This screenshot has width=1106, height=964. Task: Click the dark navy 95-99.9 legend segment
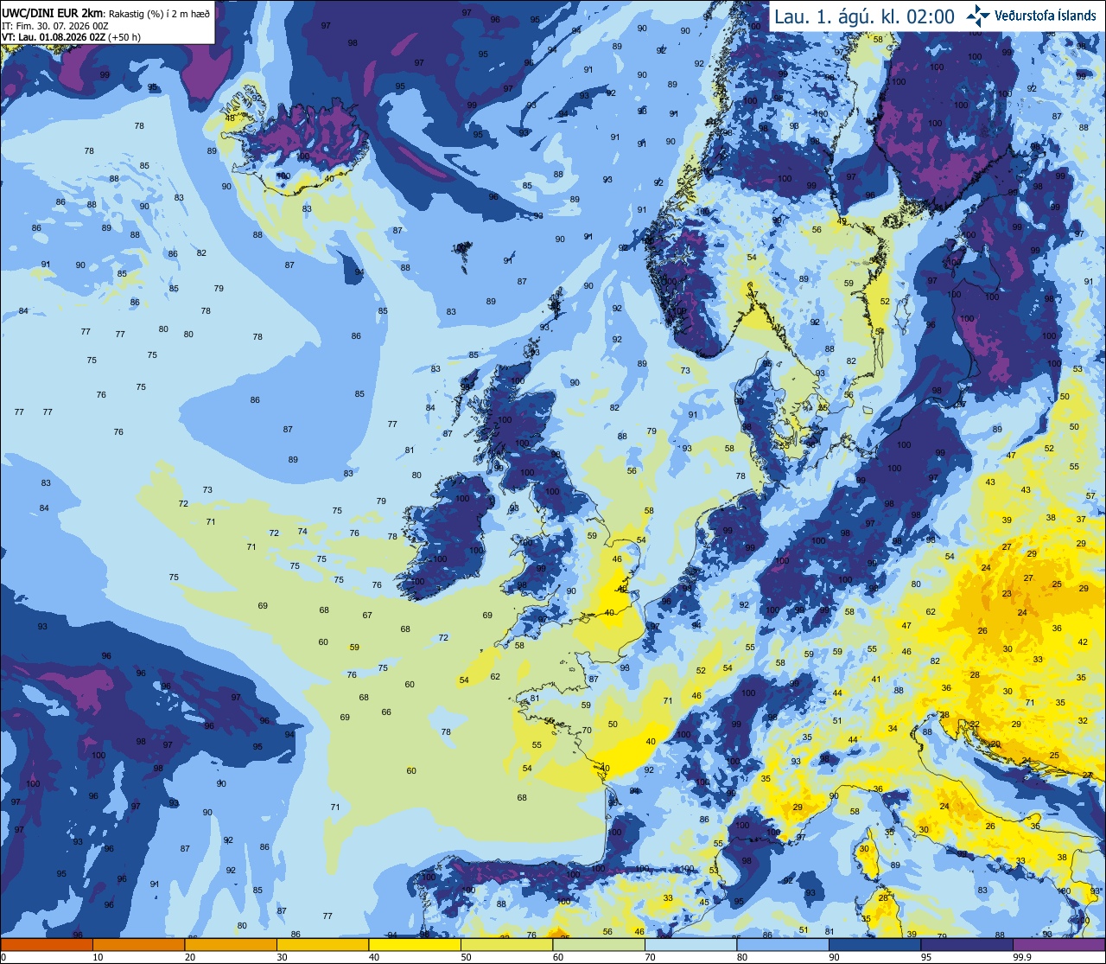point(967,944)
